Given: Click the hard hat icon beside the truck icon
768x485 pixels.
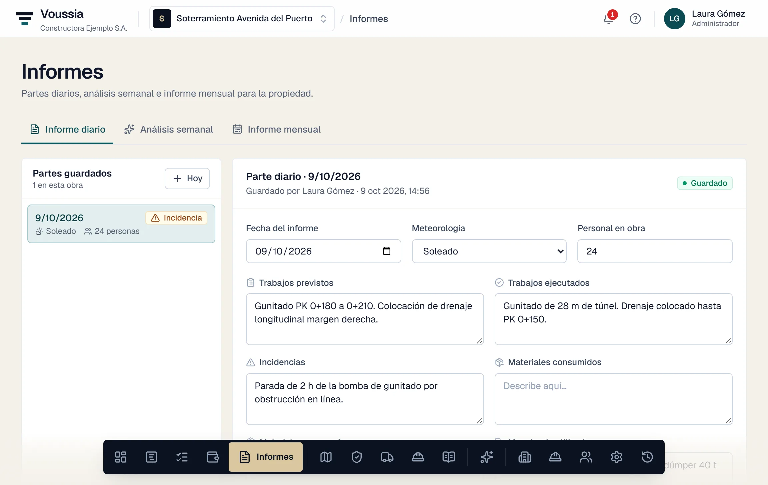Looking at the screenshot, I should [x=418, y=457].
